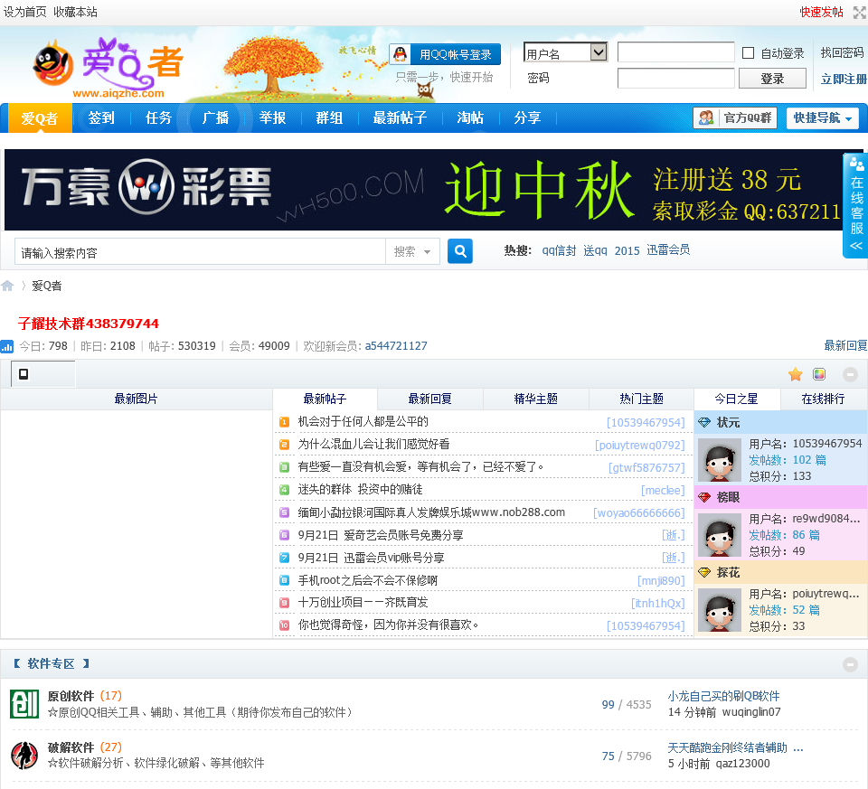Switch to 精华主题 tab
The image size is (868, 789).
pos(536,399)
